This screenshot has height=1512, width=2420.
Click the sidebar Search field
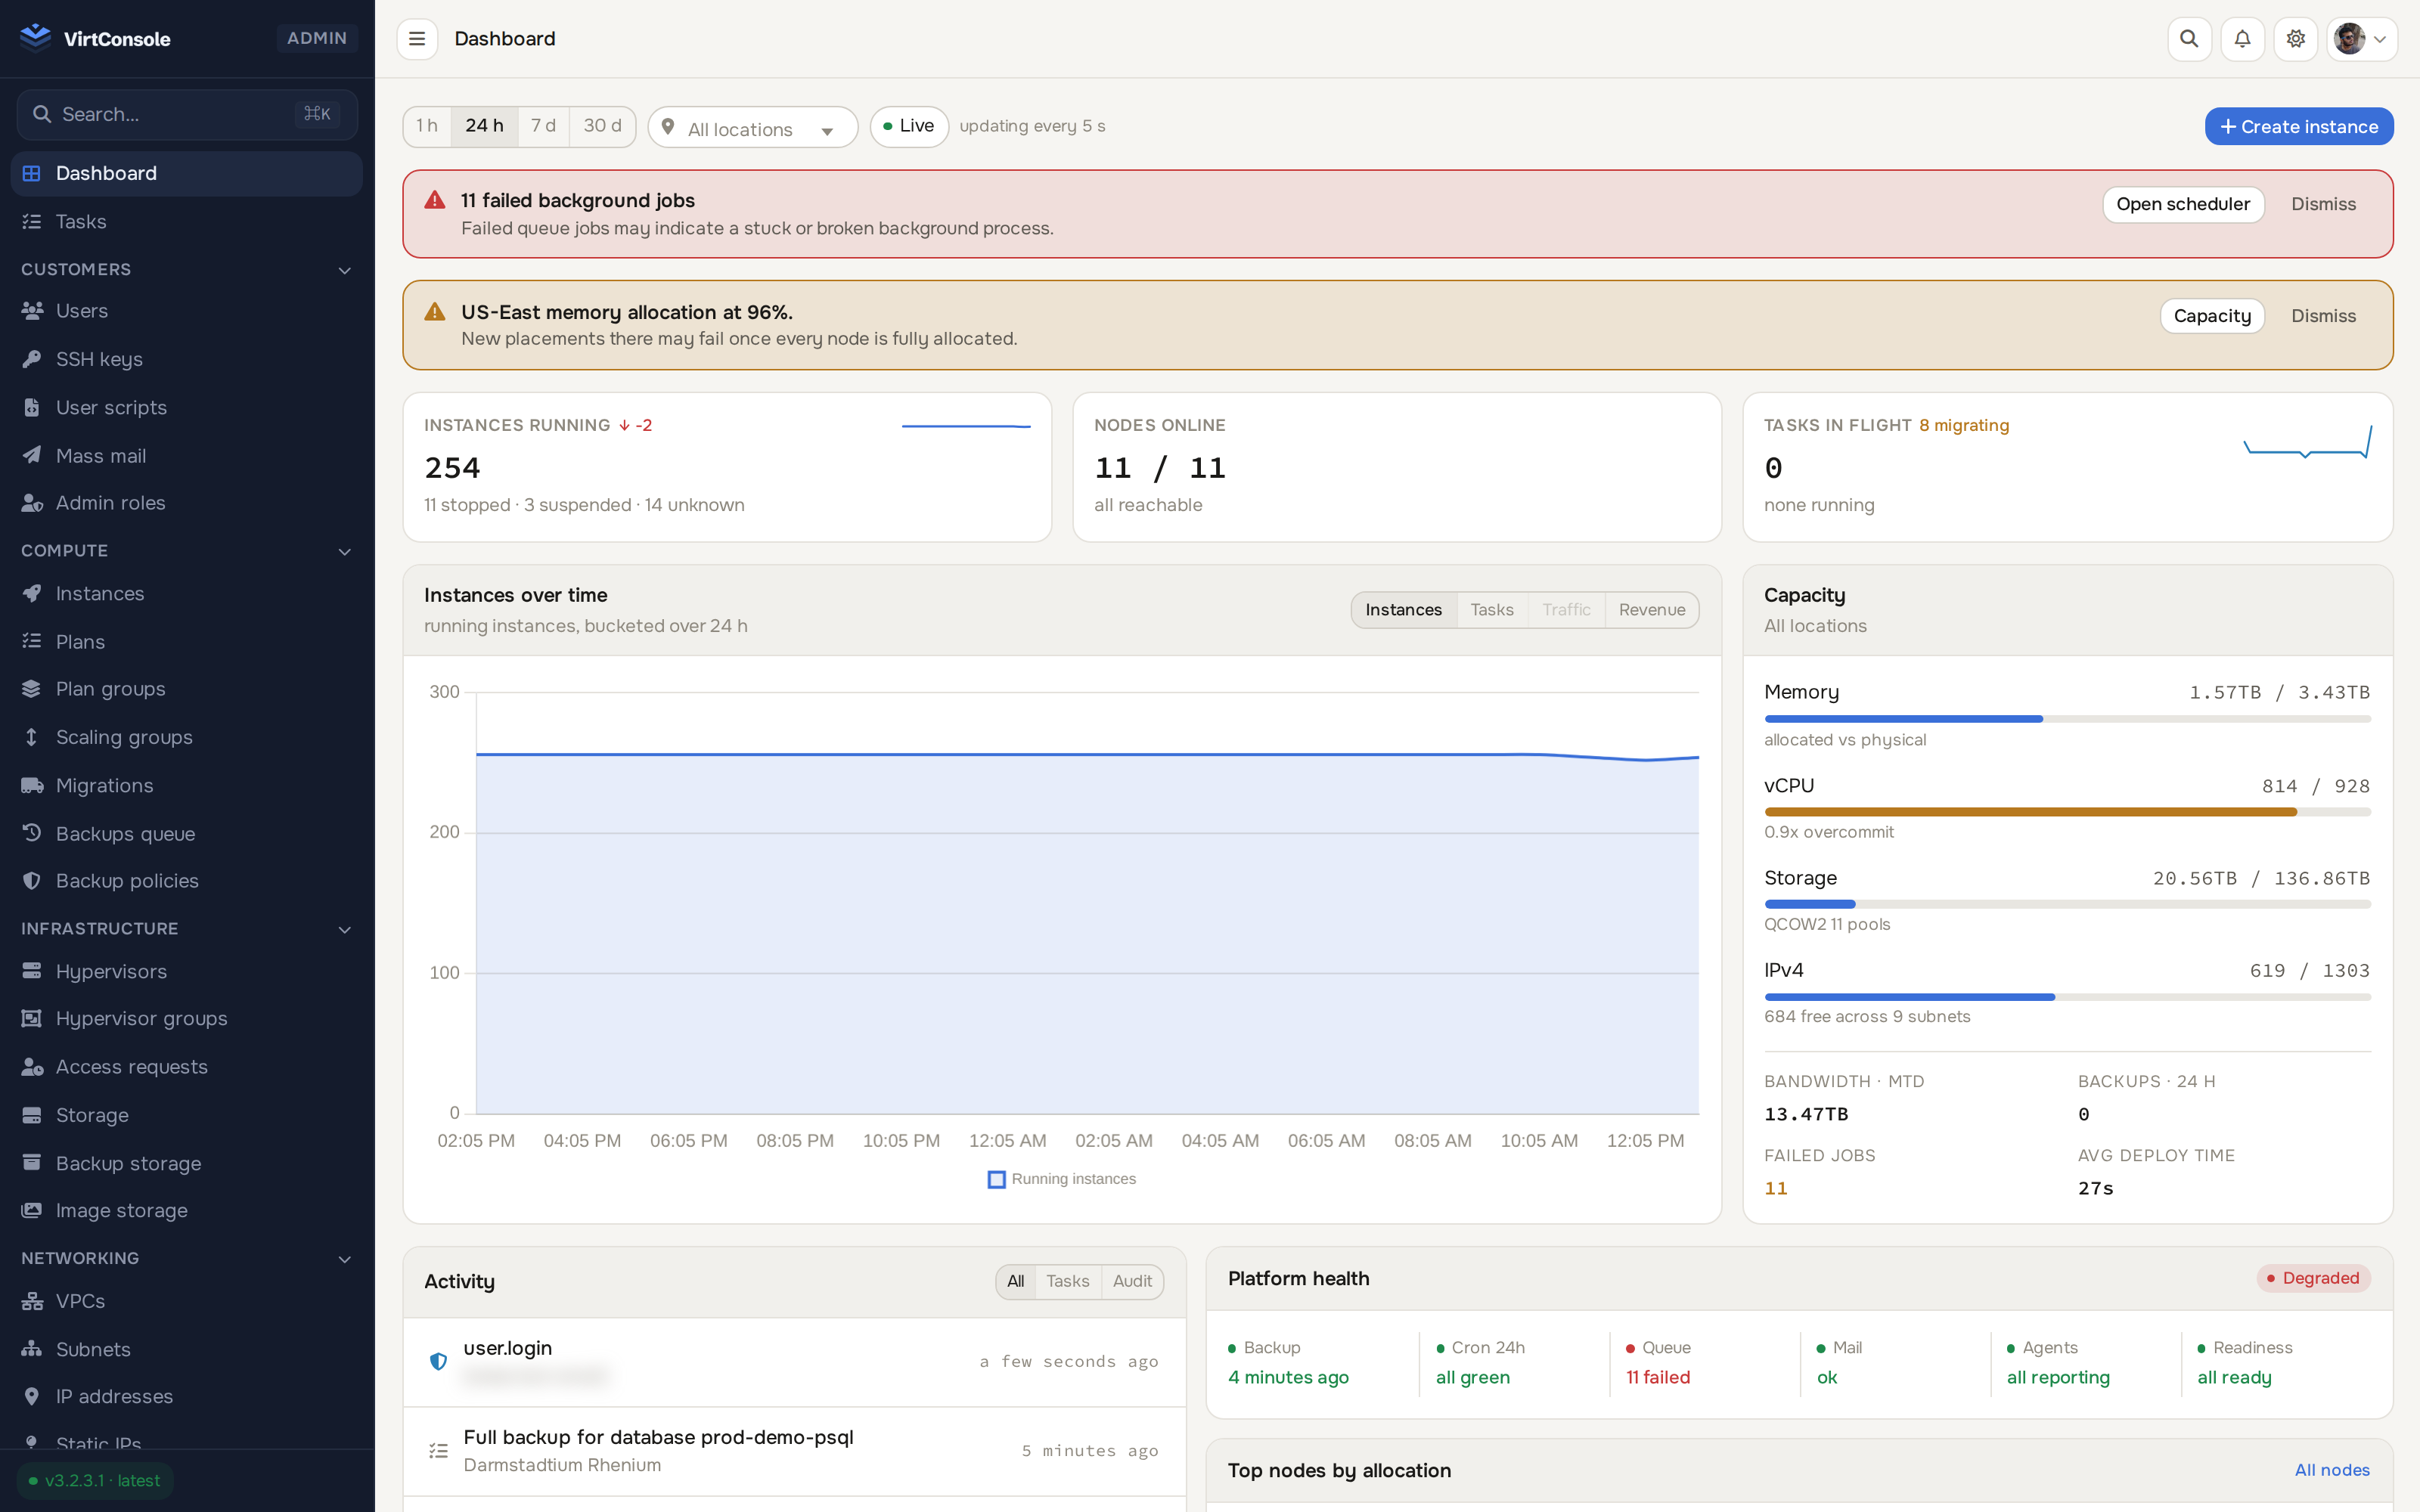click(187, 114)
